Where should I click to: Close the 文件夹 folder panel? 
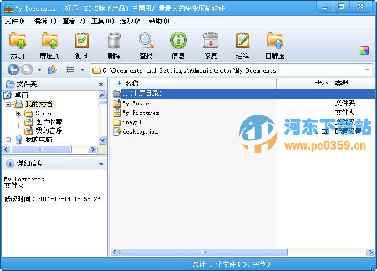coord(101,84)
